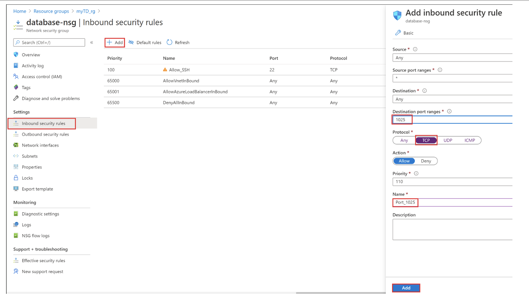Click the Refresh circular arrow icon
Image resolution: width=529 pixels, height=306 pixels.
(170, 42)
